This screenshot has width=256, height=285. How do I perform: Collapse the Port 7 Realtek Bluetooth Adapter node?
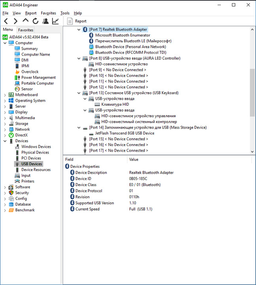79,29
